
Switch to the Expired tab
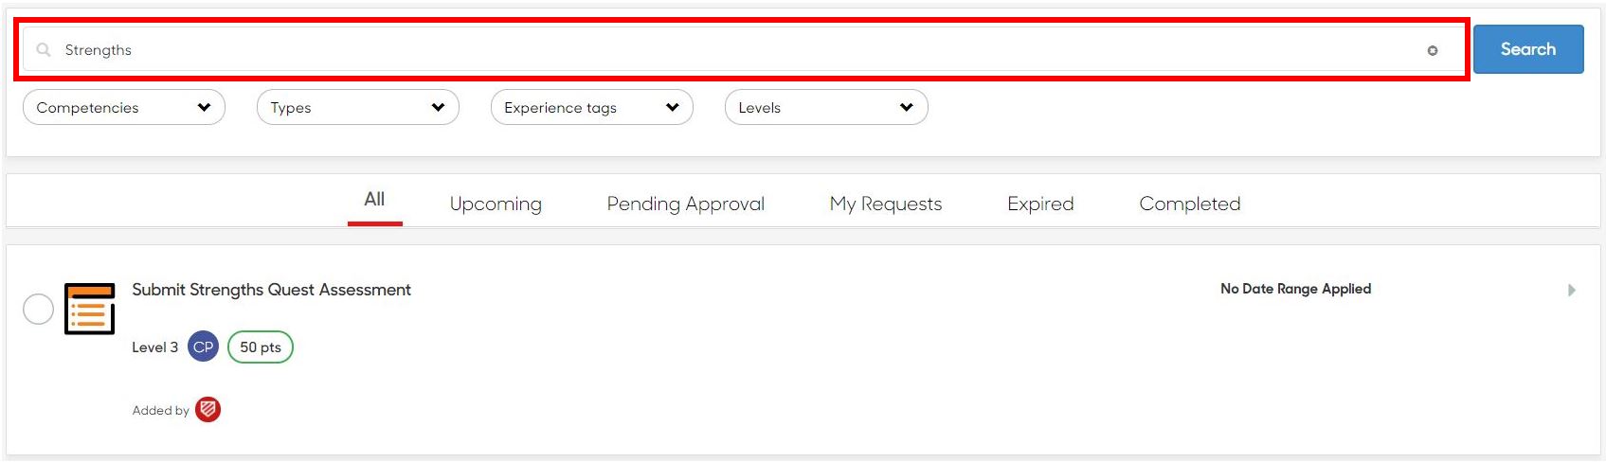point(1040,204)
